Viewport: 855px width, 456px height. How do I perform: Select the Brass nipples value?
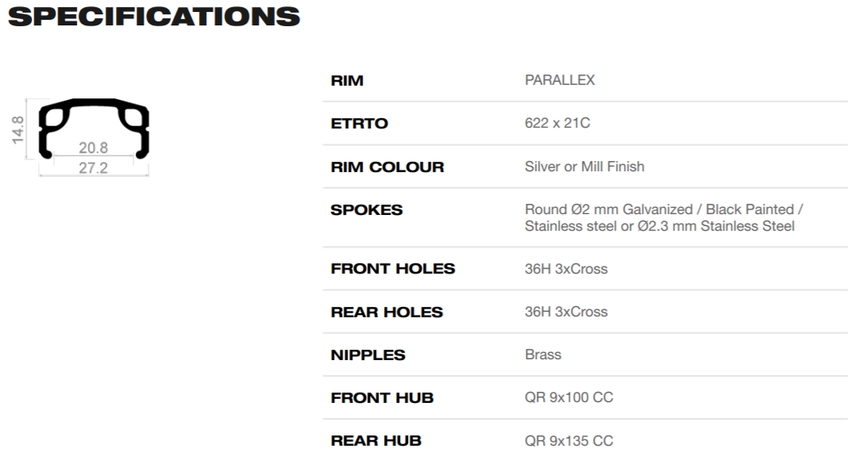tap(543, 354)
